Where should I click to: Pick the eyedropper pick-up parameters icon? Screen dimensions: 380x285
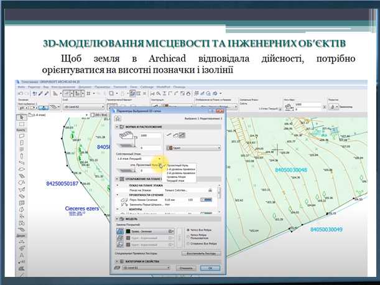tap(41, 93)
